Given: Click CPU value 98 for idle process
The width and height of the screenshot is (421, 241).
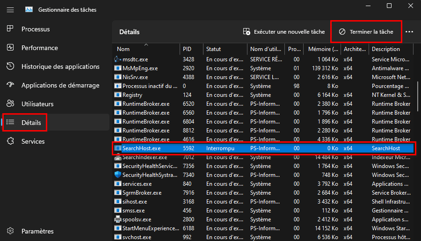Looking at the screenshot, I should pos(297,86).
